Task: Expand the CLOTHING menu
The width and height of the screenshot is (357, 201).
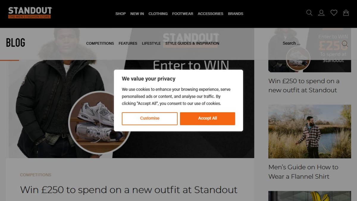Action: [x=158, y=14]
